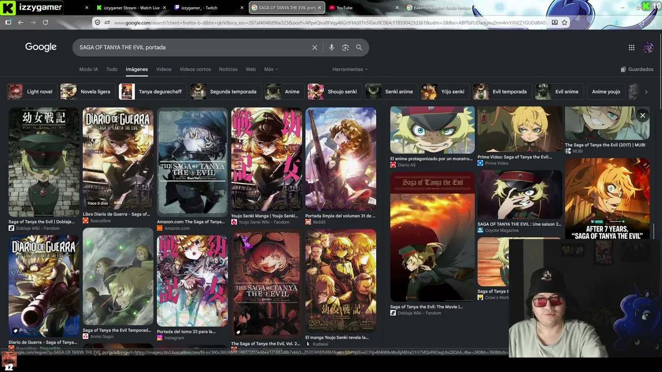
Task: Open the MUBI Saga of Tanya related image
Action: coord(607,123)
